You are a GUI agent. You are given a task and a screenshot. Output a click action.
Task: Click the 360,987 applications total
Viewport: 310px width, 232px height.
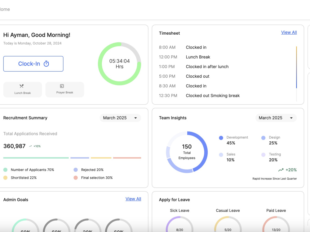point(14,146)
